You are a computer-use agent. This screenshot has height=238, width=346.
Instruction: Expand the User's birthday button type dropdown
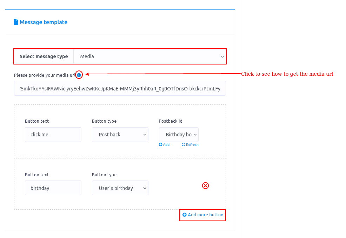pyautogui.click(x=120, y=188)
